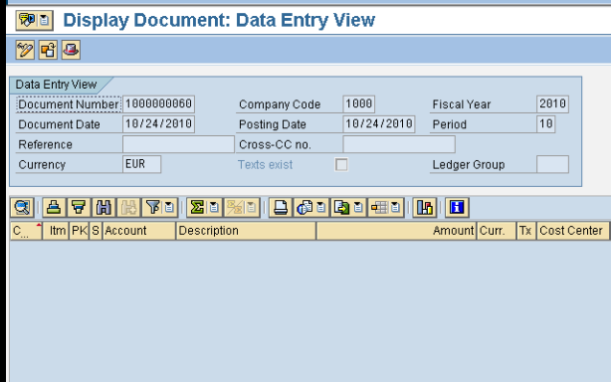Click the Details magnifier icon
611x382 pixels.
tap(22, 207)
